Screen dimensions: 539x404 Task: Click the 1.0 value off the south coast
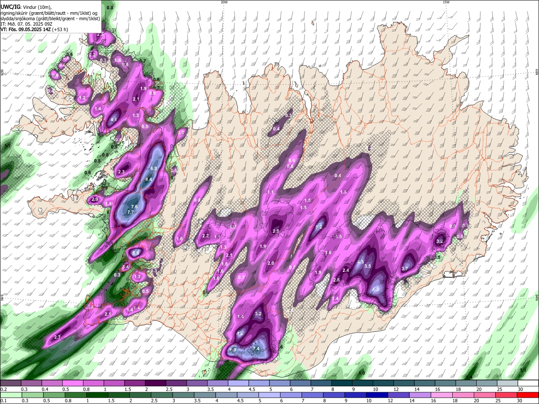click(361, 373)
